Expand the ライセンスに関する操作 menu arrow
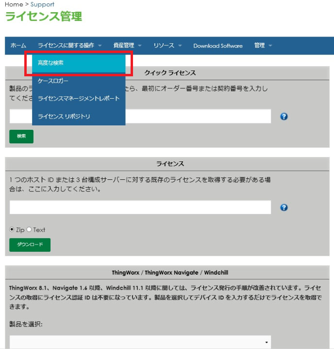Viewport: 334px width, 349px height. [100, 46]
